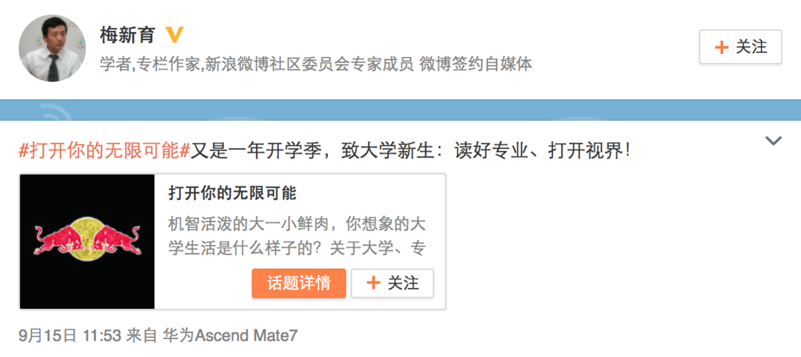Click the username 梅新育
Image resolution: width=801 pixels, height=357 pixels.
tap(127, 35)
